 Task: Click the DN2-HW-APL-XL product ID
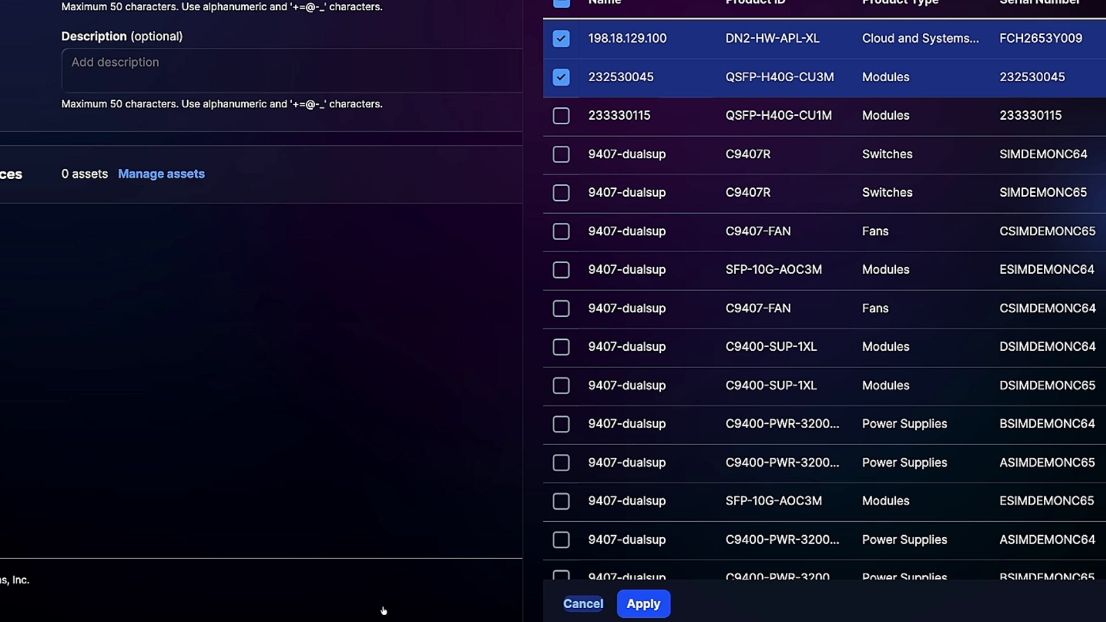click(772, 39)
